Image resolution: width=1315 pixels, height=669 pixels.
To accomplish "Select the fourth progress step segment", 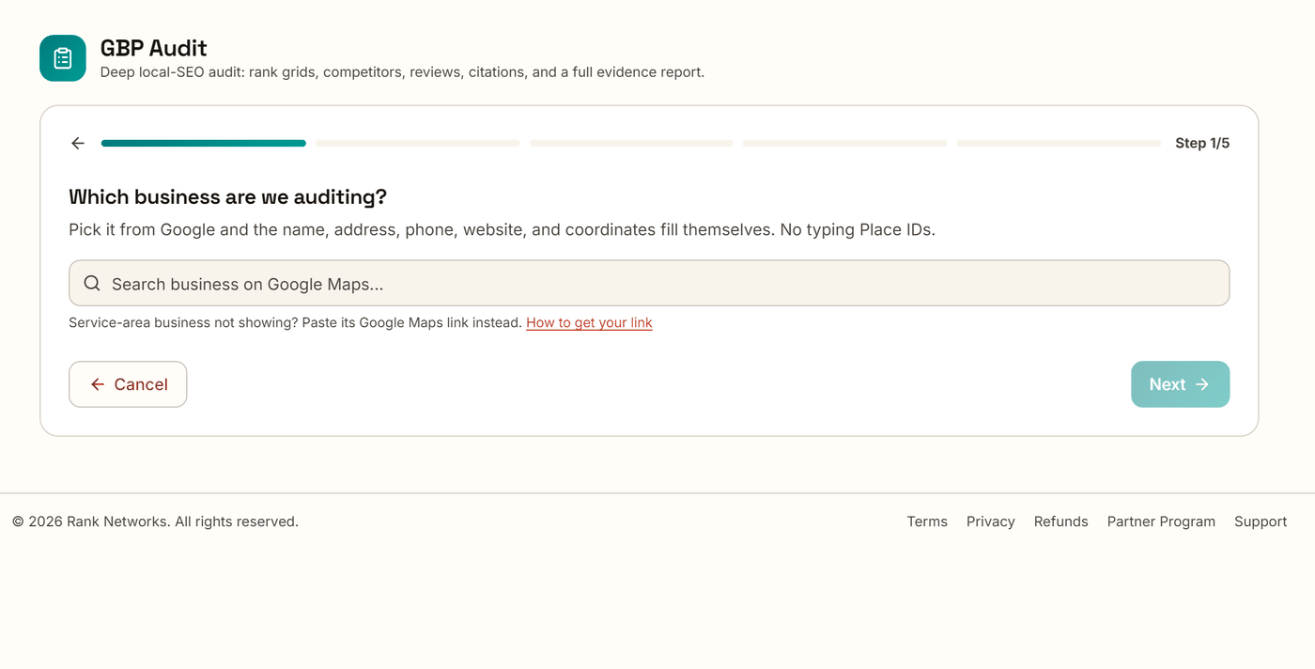I will (844, 143).
